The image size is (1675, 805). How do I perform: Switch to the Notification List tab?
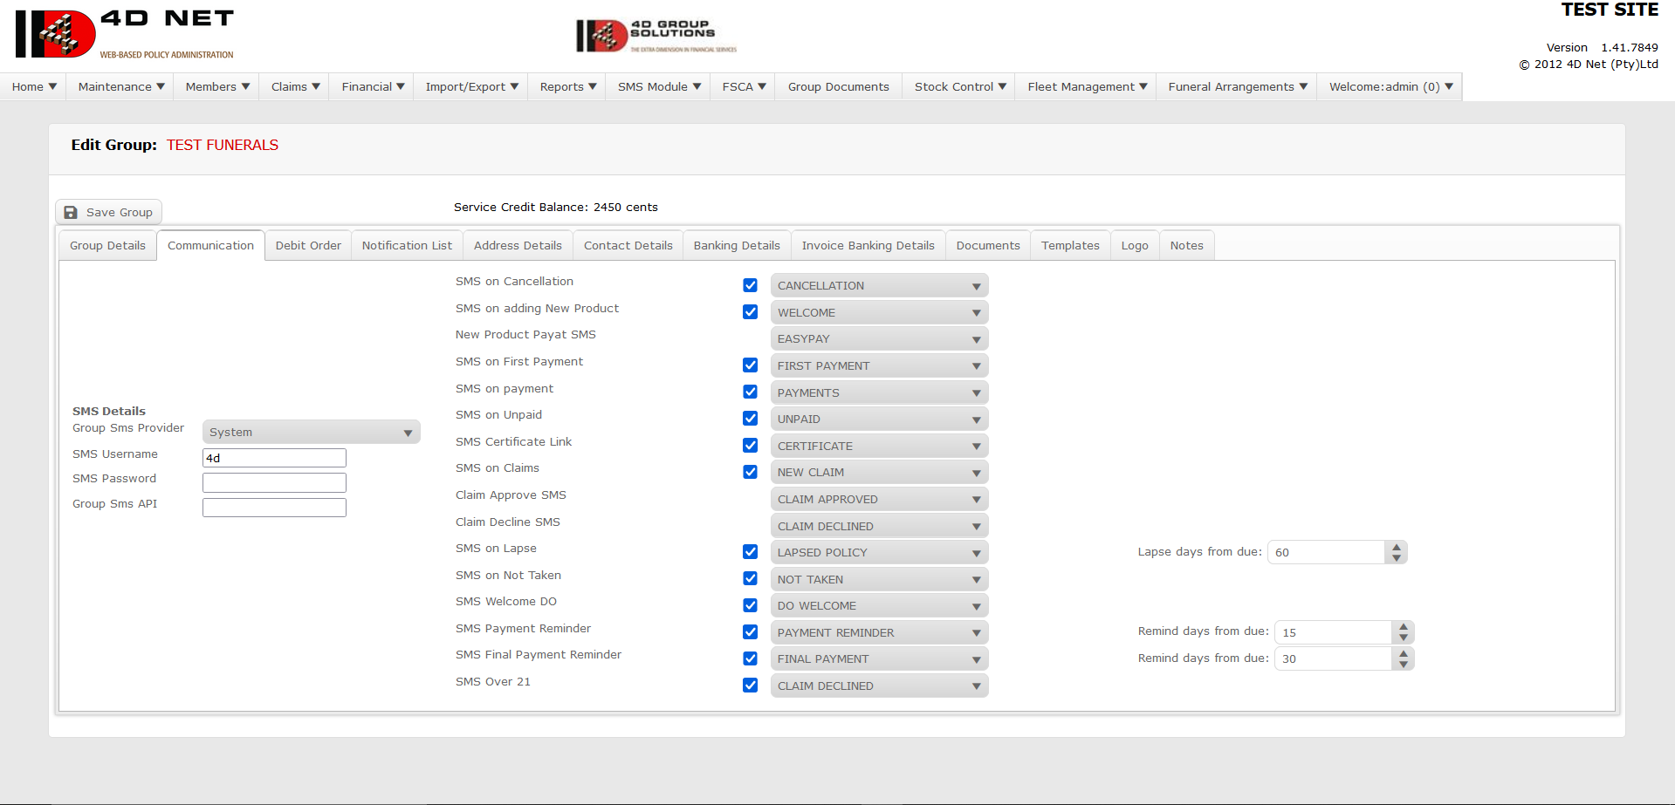point(407,245)
